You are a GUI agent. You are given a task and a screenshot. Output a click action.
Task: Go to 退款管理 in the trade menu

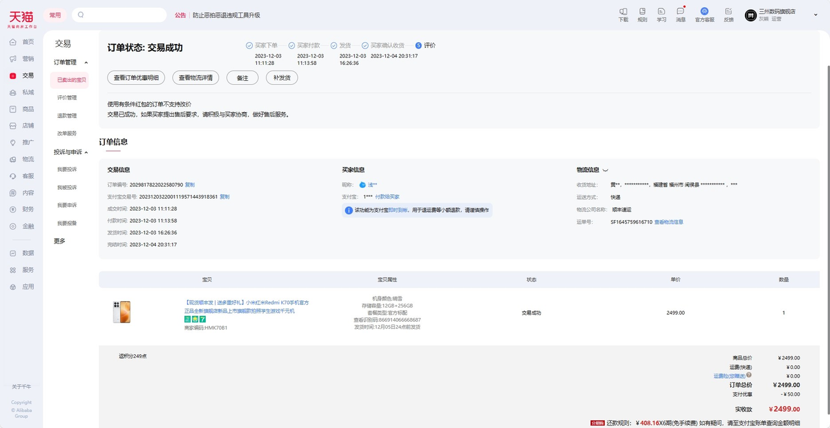67,116
